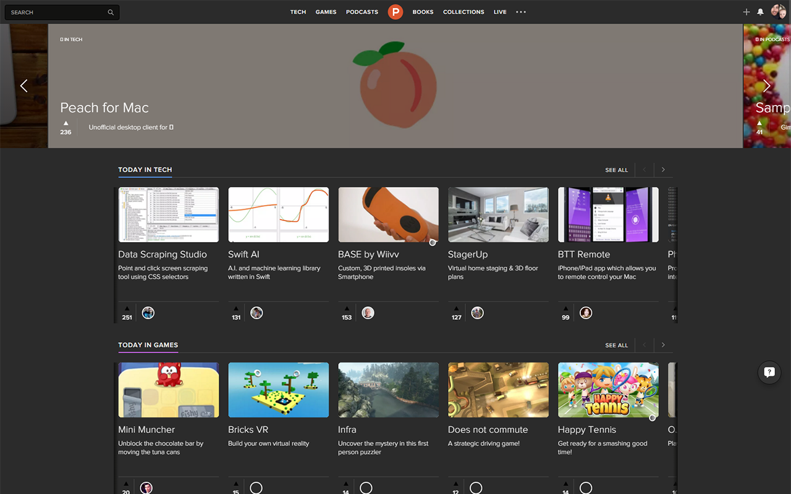The width and height of the screenshot is (791, 494).
Task: Open Swift AI graph thumbnail
Action: coord(278,215)
